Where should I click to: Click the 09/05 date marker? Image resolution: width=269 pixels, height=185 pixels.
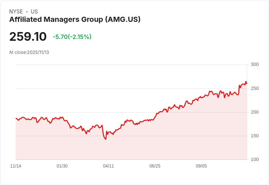tap(201, 166)
